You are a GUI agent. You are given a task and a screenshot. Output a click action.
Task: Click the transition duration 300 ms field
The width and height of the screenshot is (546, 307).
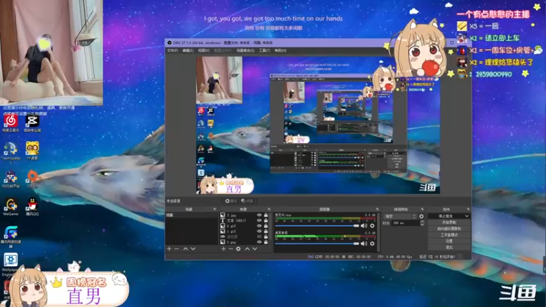click(x=405, y=223)
